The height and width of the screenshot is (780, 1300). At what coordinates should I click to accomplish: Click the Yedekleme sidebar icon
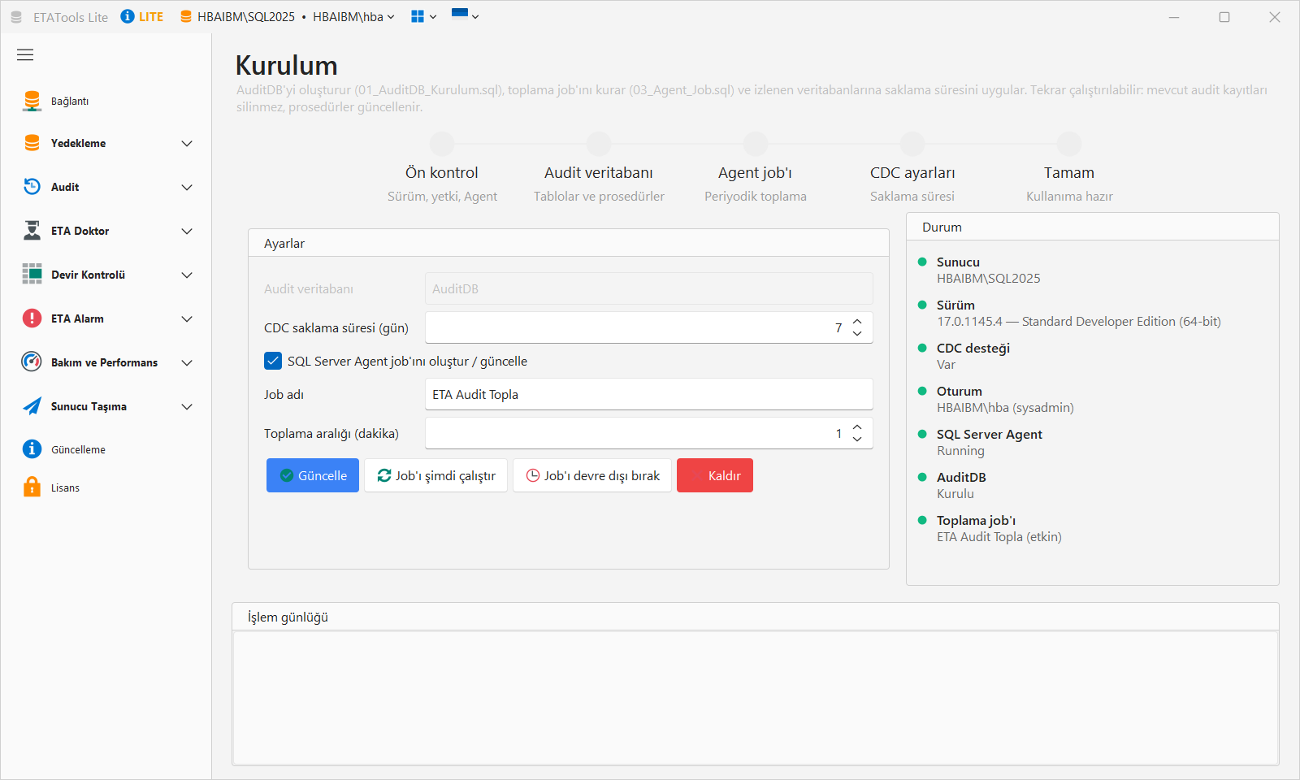pos(32,143)
